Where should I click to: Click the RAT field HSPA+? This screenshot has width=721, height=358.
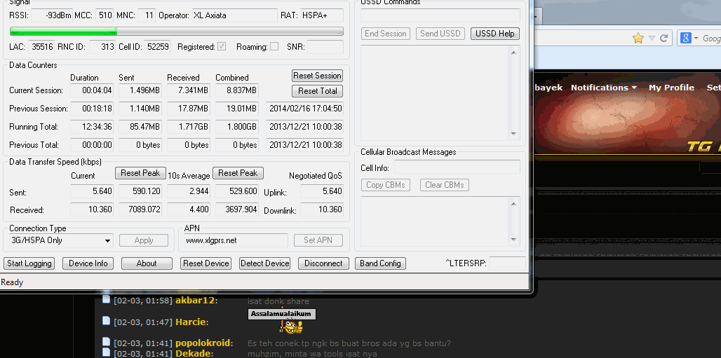pos(322,15)
